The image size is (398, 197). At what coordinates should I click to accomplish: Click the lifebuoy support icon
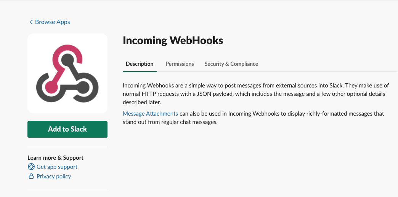[x=31, y=167]
